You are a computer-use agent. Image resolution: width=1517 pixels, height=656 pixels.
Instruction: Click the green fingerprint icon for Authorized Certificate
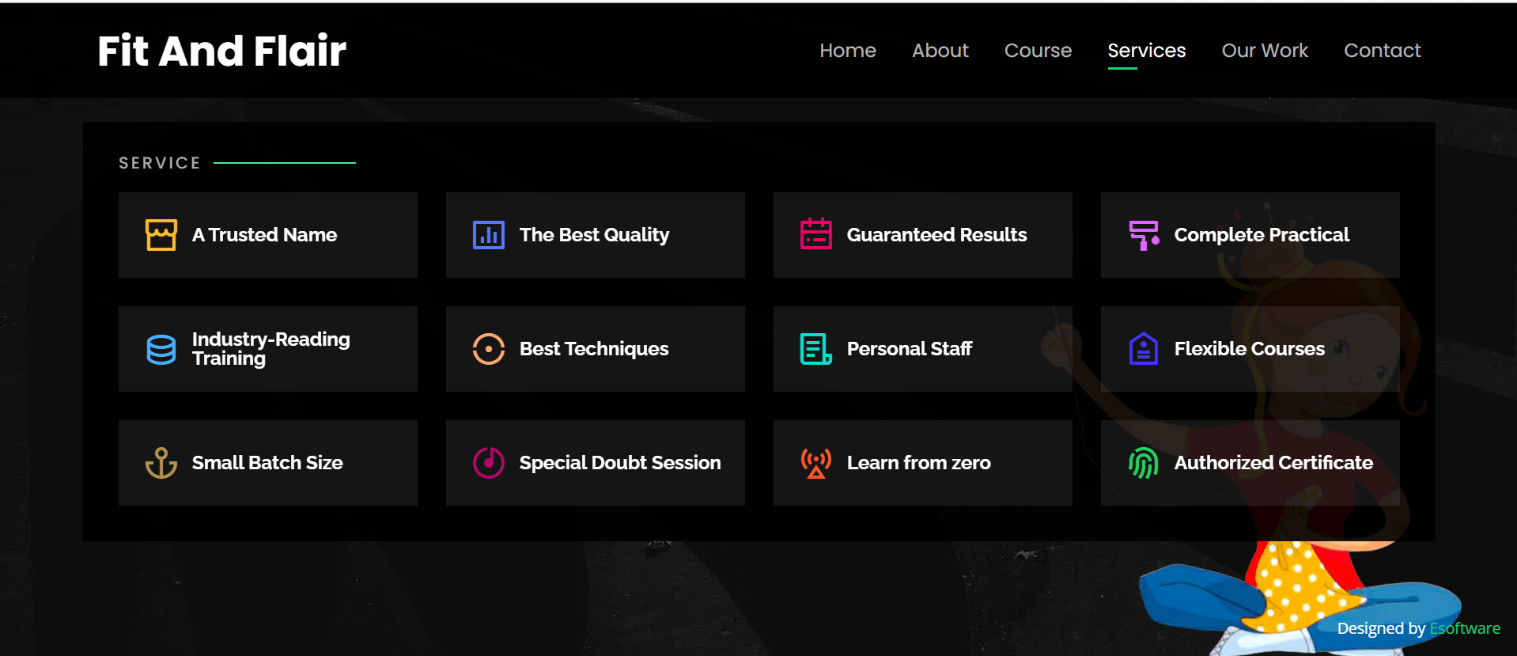tap(1144, 463)
